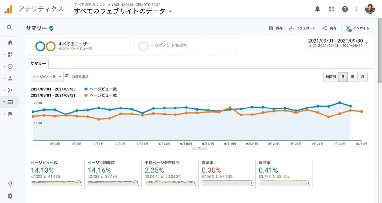
Task: Click the search icon in sidebar
Action: click(x=10, y=28)
